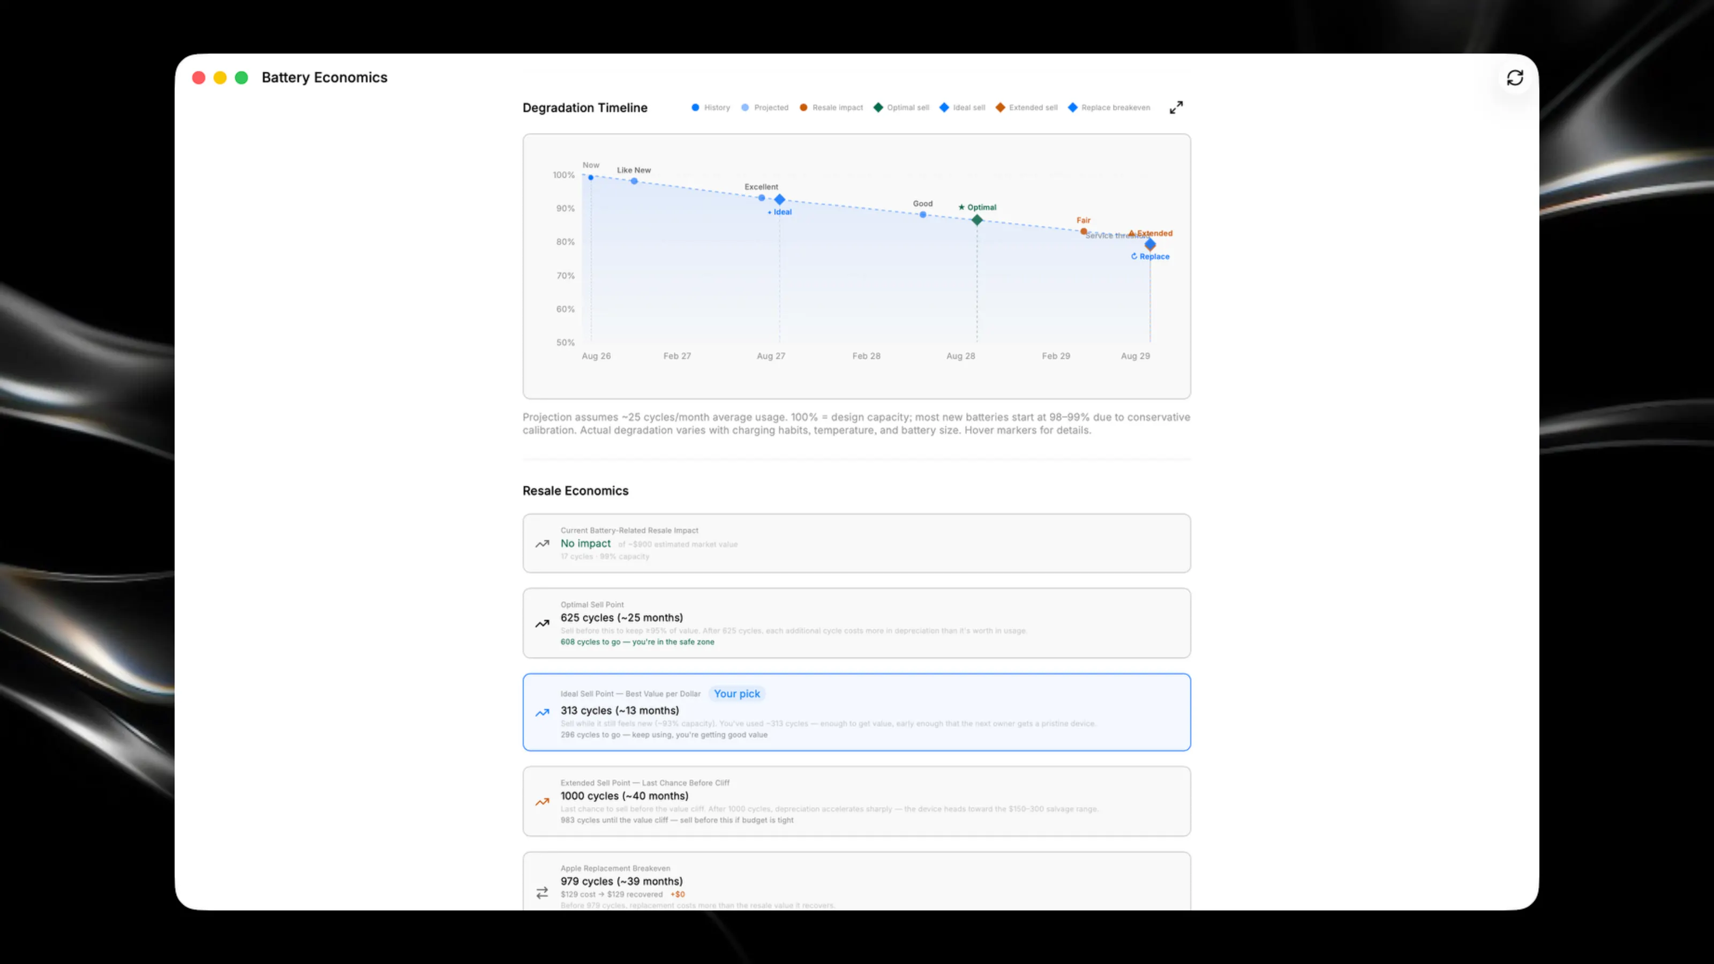Close the Battery Economics window
The image size is (1714, 964).
tap(198, 78)
